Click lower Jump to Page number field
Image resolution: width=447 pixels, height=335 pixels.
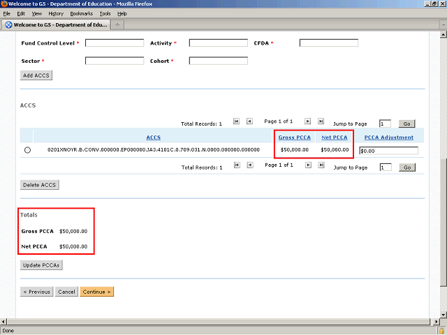coord(386,167)
